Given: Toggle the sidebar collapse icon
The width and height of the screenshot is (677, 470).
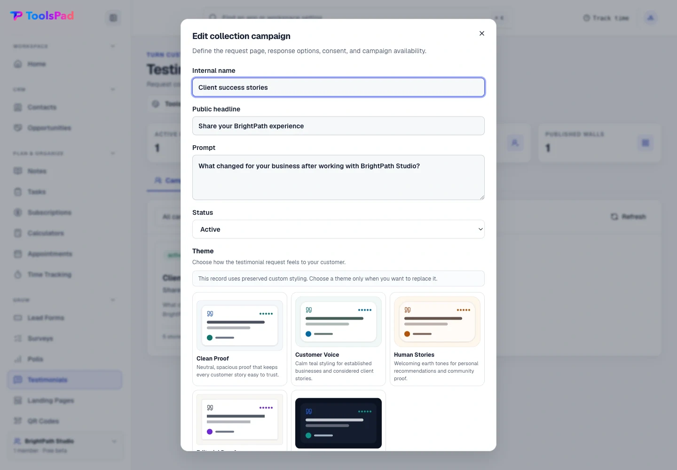Looking at the screenshot, I should (113, 18).
